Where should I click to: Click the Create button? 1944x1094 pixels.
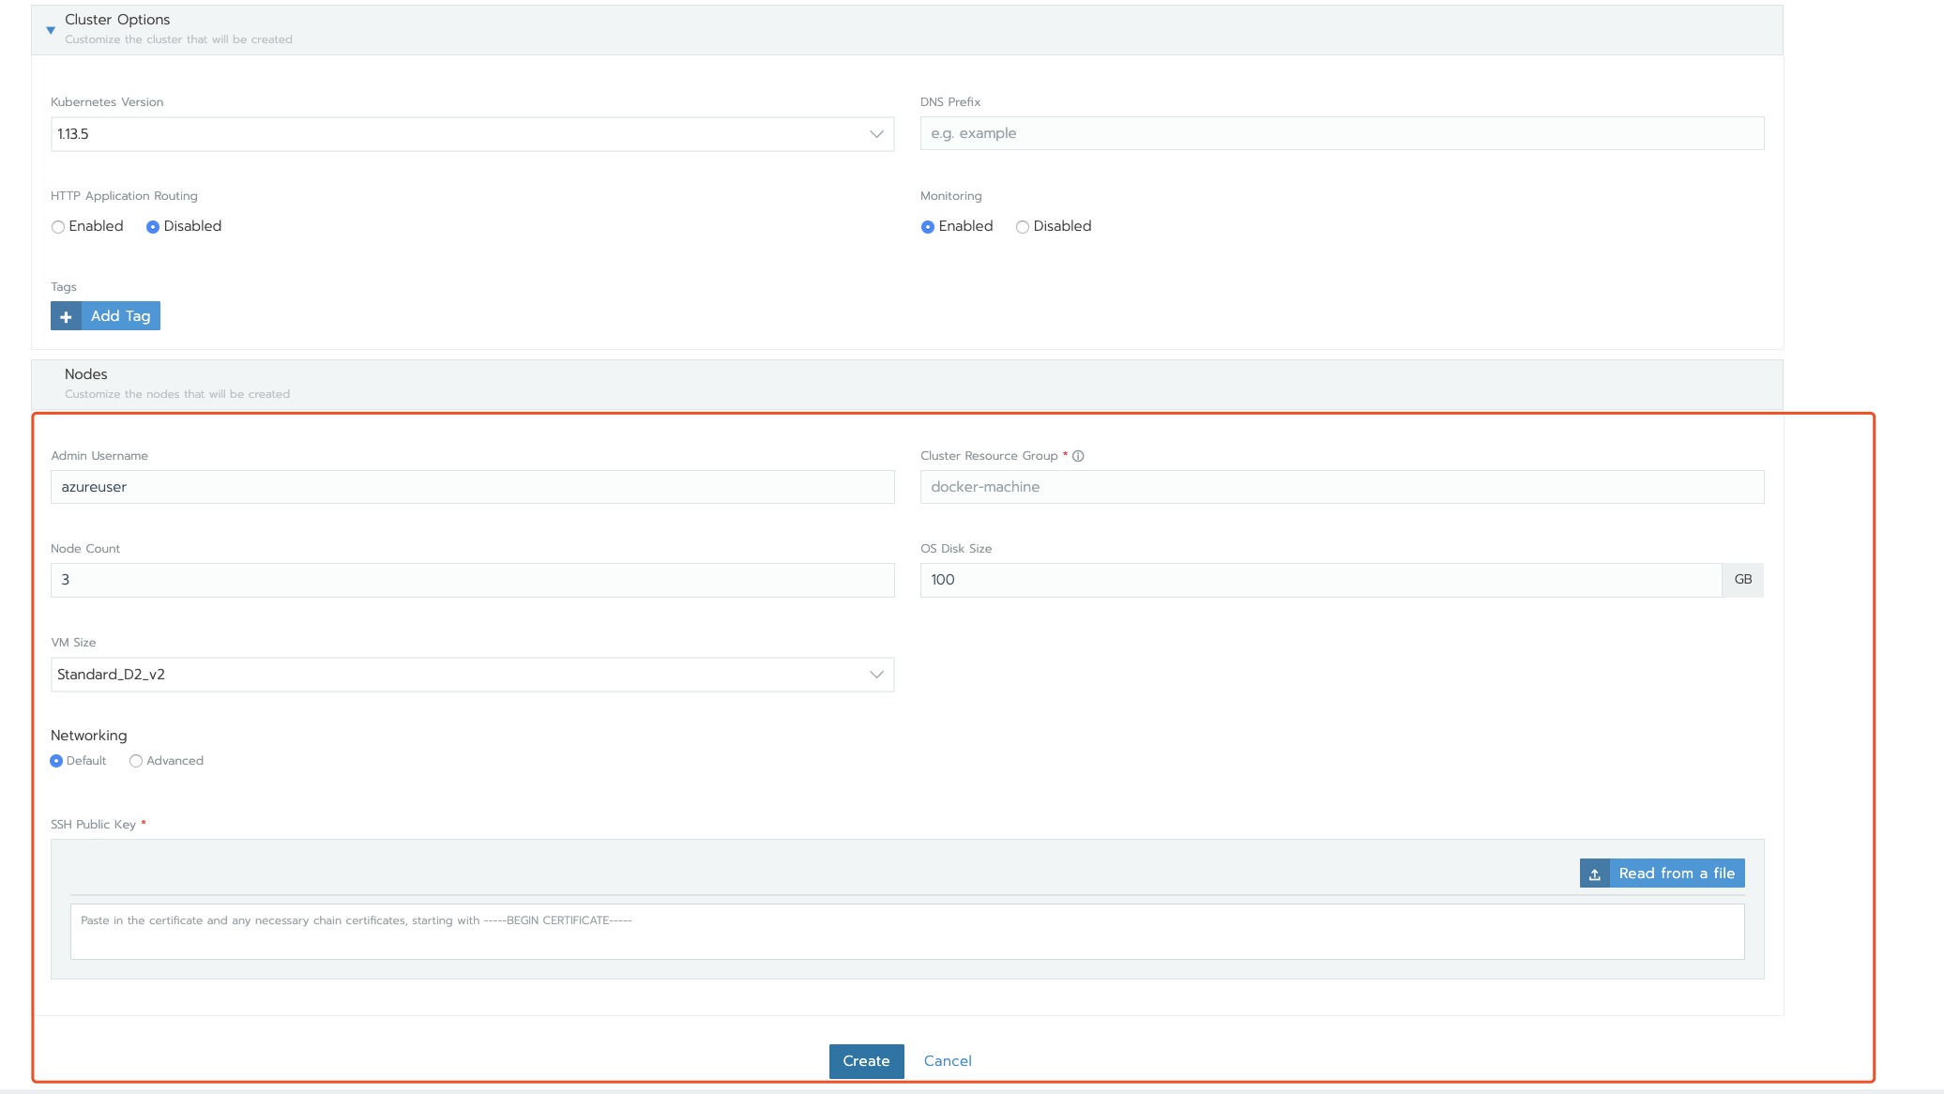tap(865, 1061)
